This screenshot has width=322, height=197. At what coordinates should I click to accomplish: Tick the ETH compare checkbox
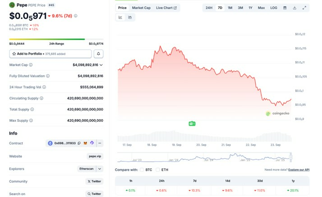coord(158,170)
